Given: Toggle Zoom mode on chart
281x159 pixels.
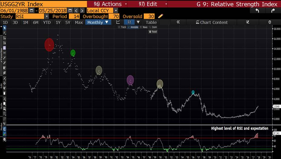Looking at the screenshot, I should coord(153,27).
